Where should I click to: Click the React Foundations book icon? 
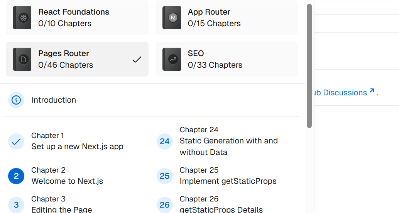point(22,18)
